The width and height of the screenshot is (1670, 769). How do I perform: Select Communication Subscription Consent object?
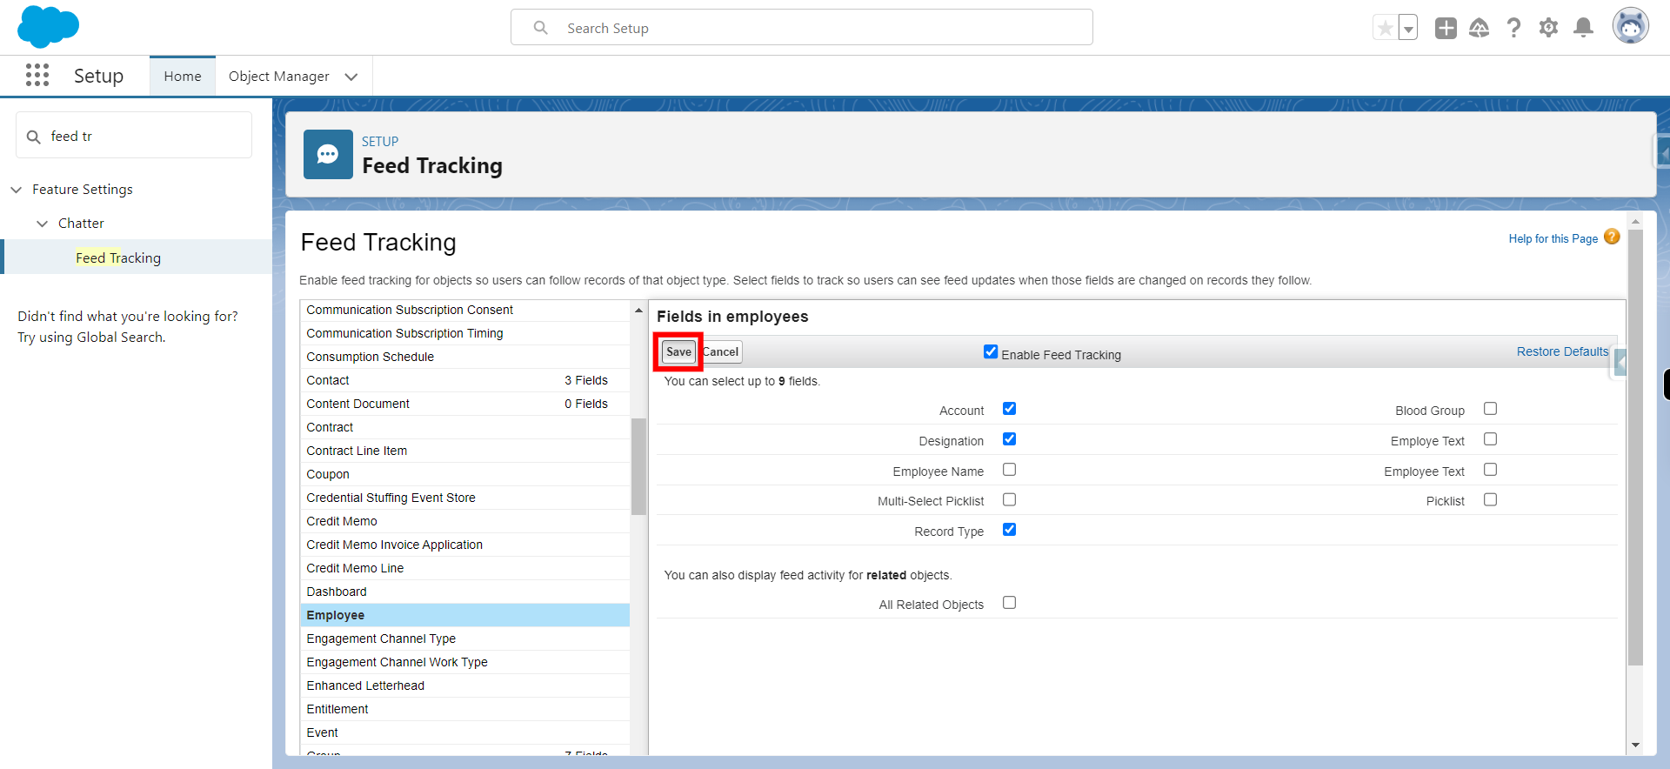coord(464,310)
